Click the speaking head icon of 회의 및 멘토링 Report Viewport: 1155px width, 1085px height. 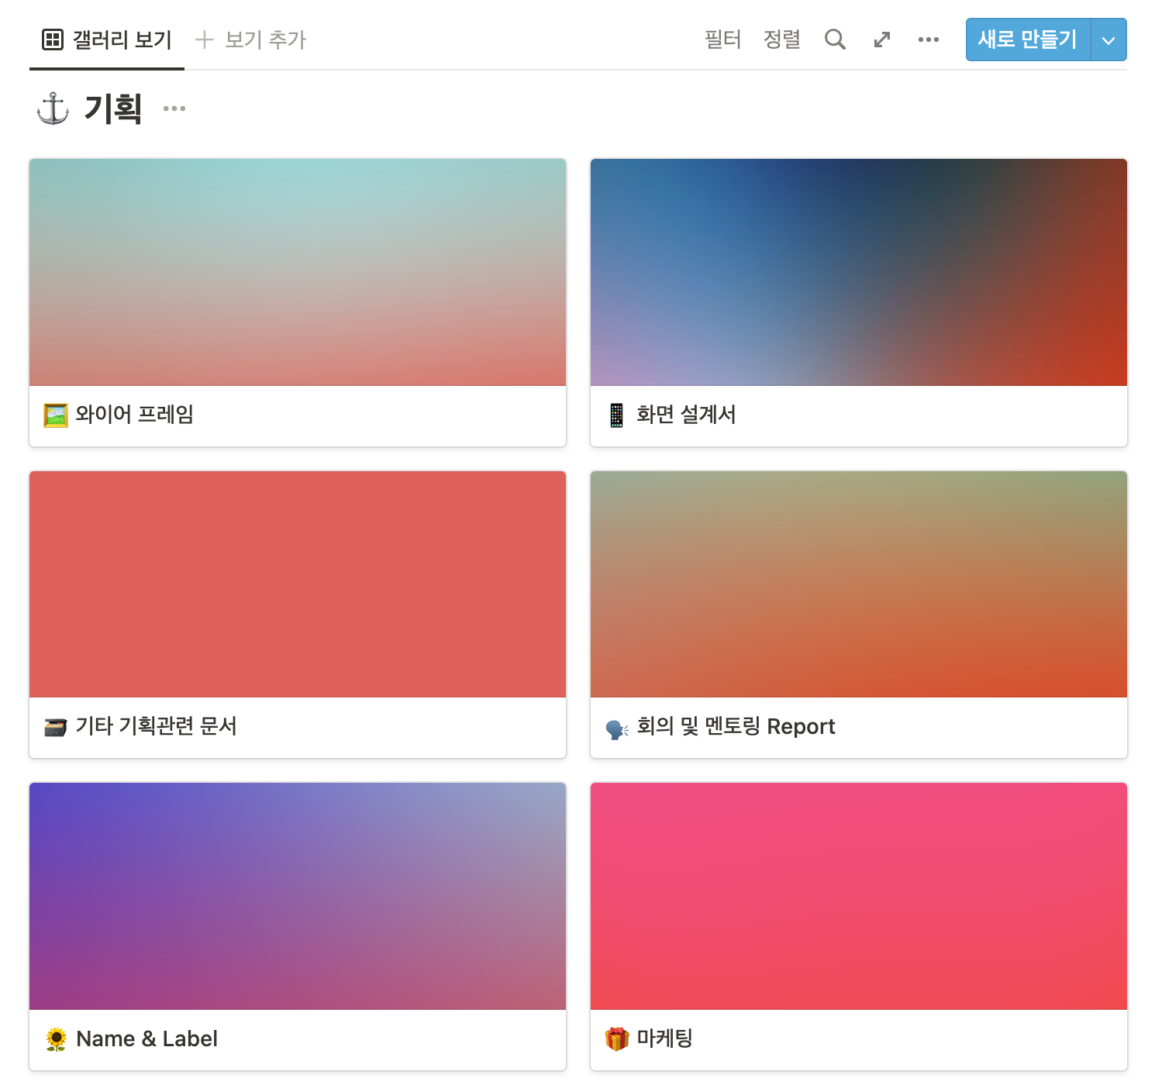click(x=617, y=728)
